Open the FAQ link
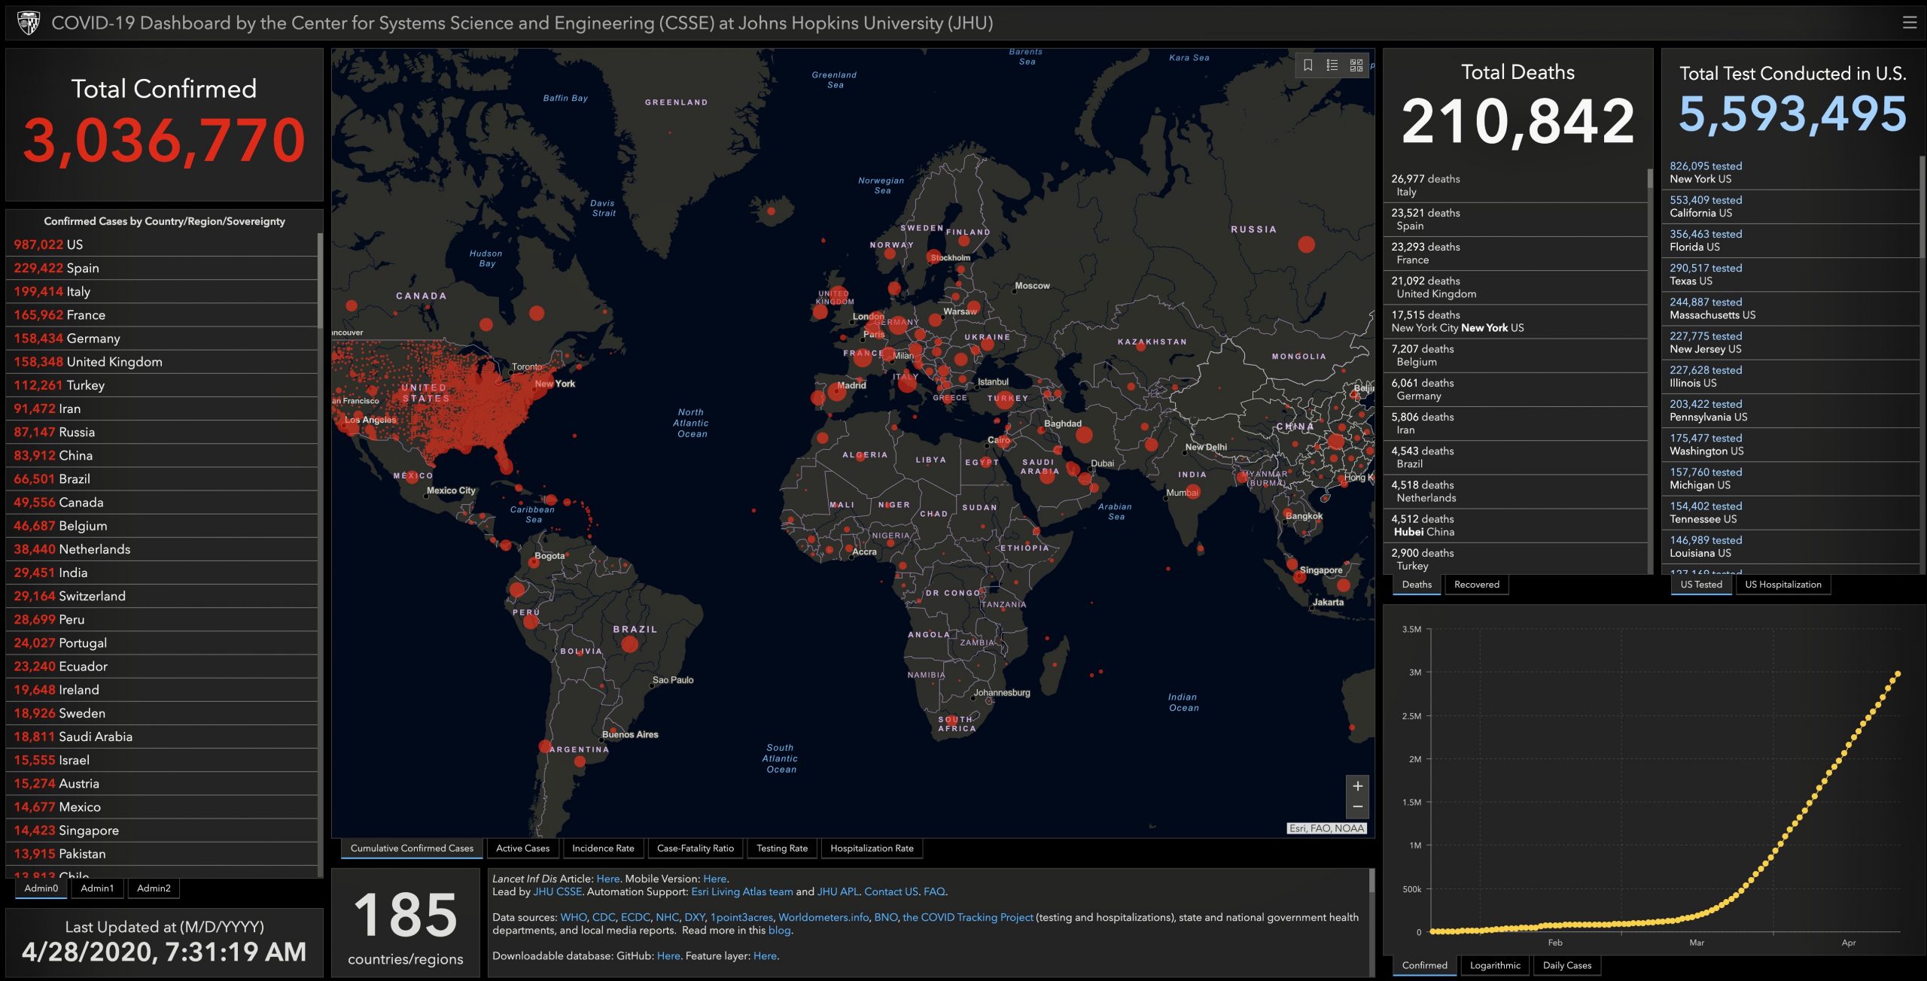 coord(934,891)
